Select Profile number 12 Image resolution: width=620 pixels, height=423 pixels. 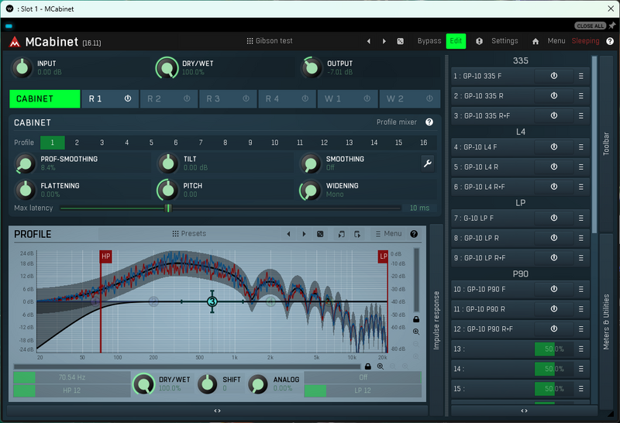click(x=324, y=143)
